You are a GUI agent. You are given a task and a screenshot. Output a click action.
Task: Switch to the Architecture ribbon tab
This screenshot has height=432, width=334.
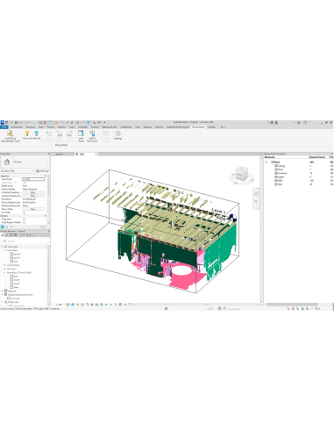pos(17,127)
